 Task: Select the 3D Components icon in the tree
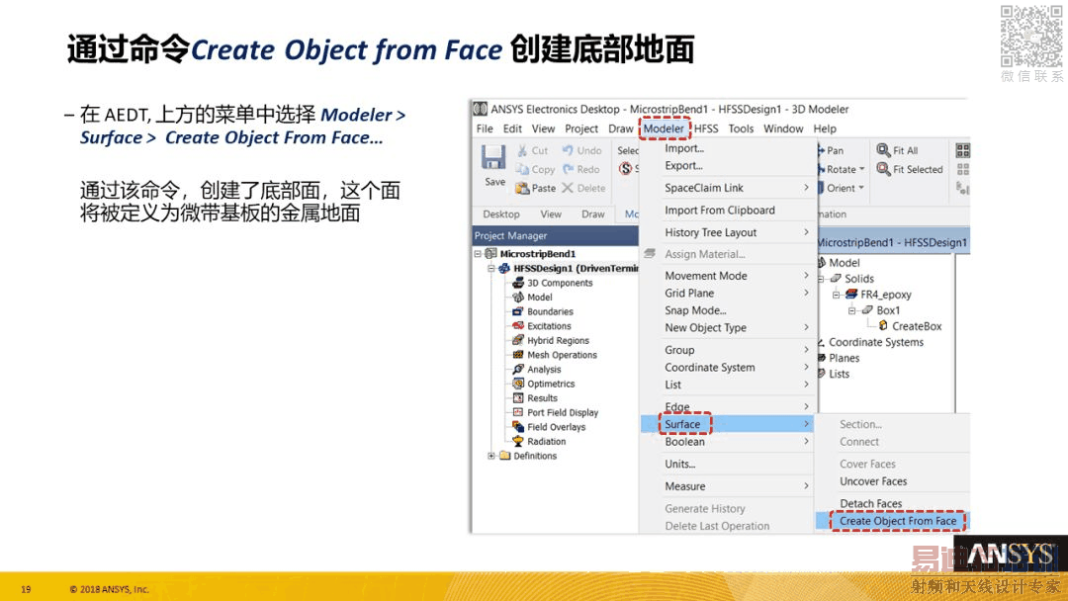tap(518, 283)
